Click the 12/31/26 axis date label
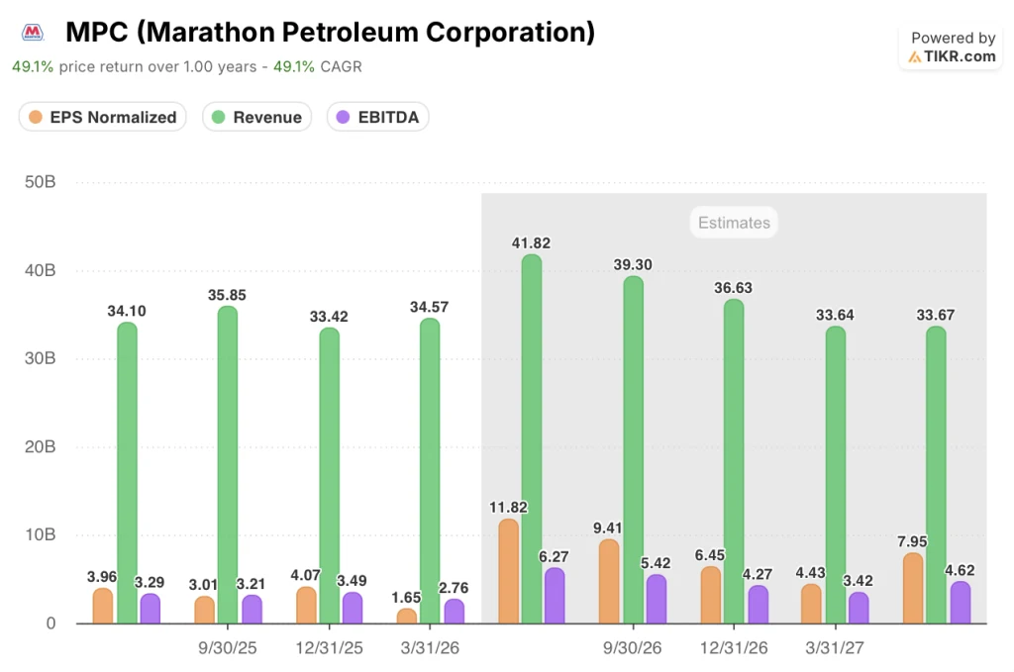Viewport: 1014px width, 672px height. (x=734, y=648)
